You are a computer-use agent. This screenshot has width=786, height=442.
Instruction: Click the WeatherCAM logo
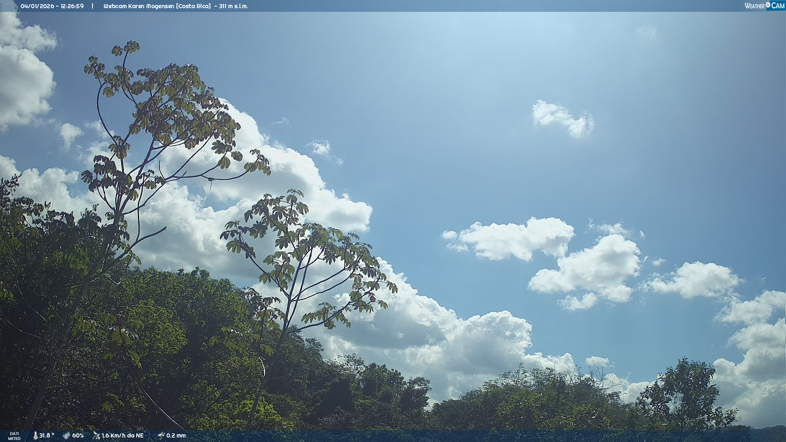(764, 6)
